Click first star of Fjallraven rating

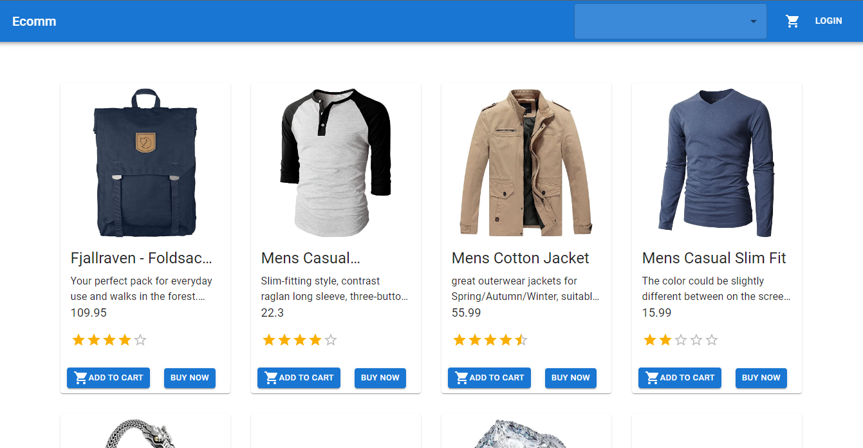[x=79, y=340]
